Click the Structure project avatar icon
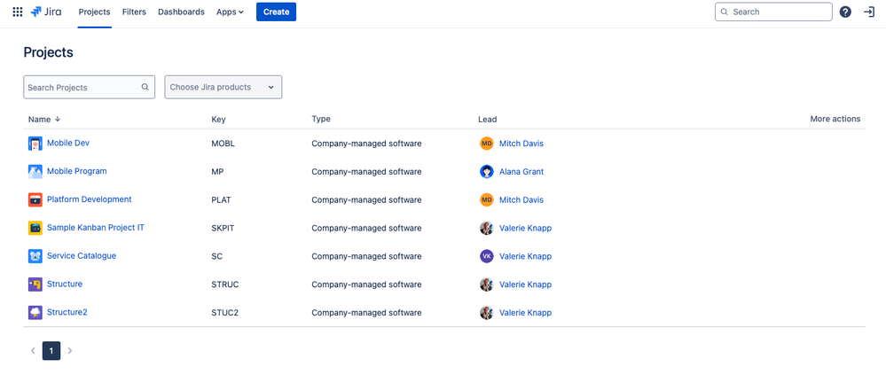The width and height of the screenshot is (886, 382). [35, 285]
